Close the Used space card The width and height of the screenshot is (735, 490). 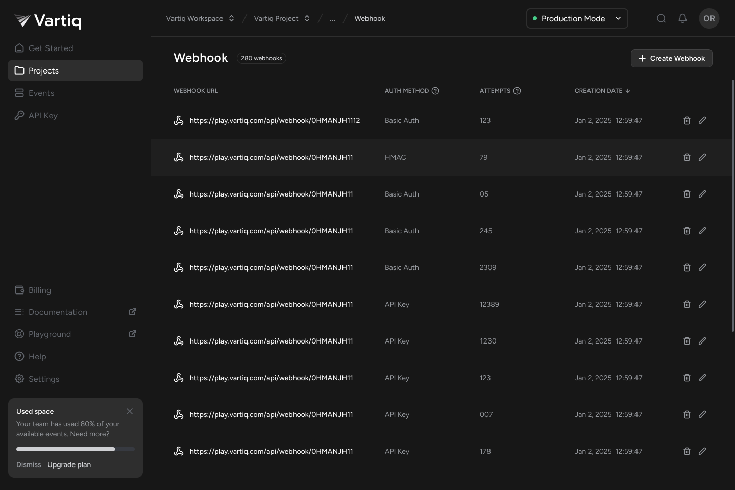pyautogui.click(x=130, y=411)
